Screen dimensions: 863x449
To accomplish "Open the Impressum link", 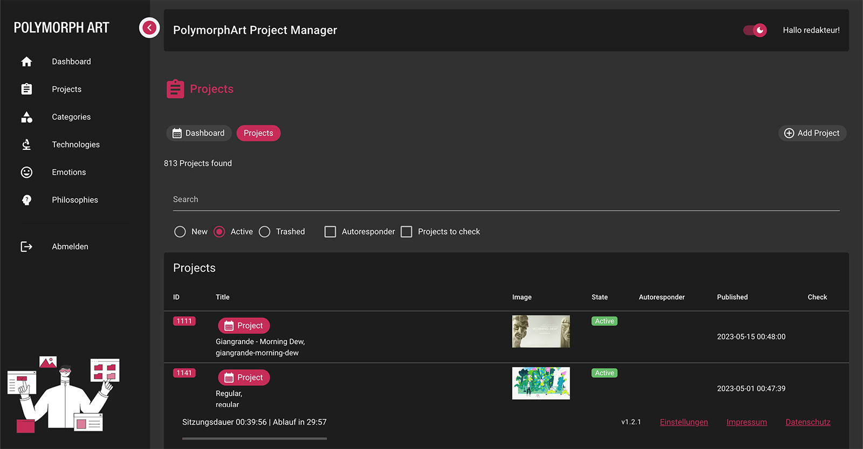I will tap(746, 422).
